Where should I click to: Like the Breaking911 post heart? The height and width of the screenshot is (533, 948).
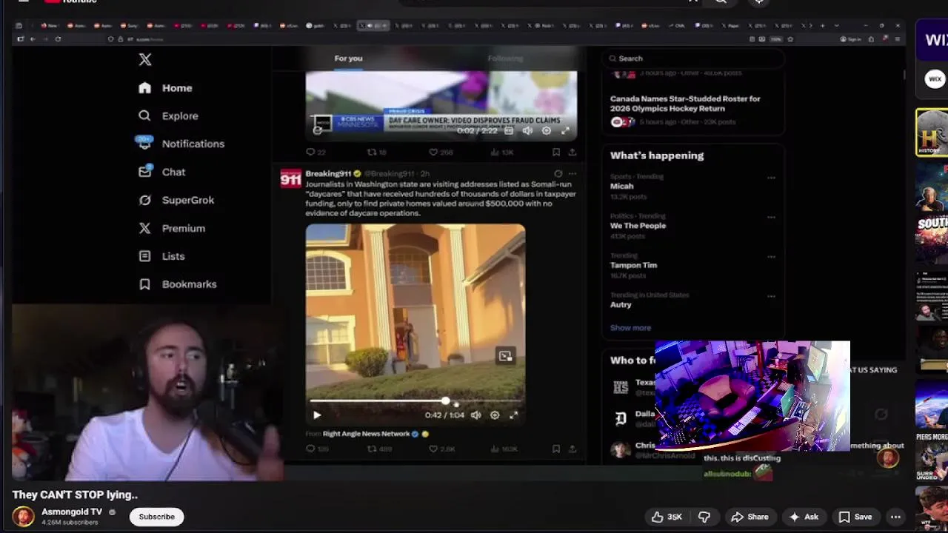point(433,449)
